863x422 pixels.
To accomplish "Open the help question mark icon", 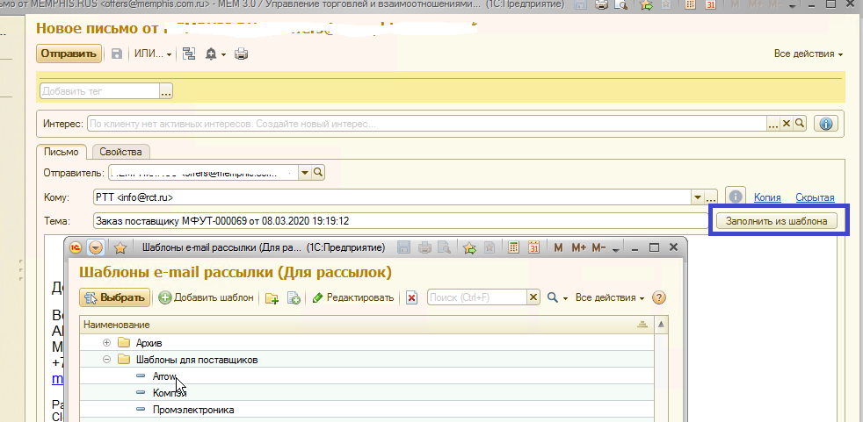I will pos(659,298).
